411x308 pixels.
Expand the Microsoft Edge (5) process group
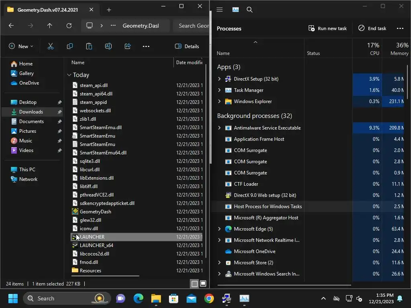(x=220, y=229)
